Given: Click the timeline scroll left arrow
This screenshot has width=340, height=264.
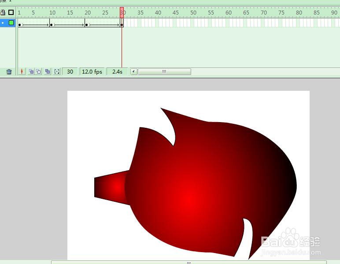Looking at the screenshot, I should pos(133,71).
